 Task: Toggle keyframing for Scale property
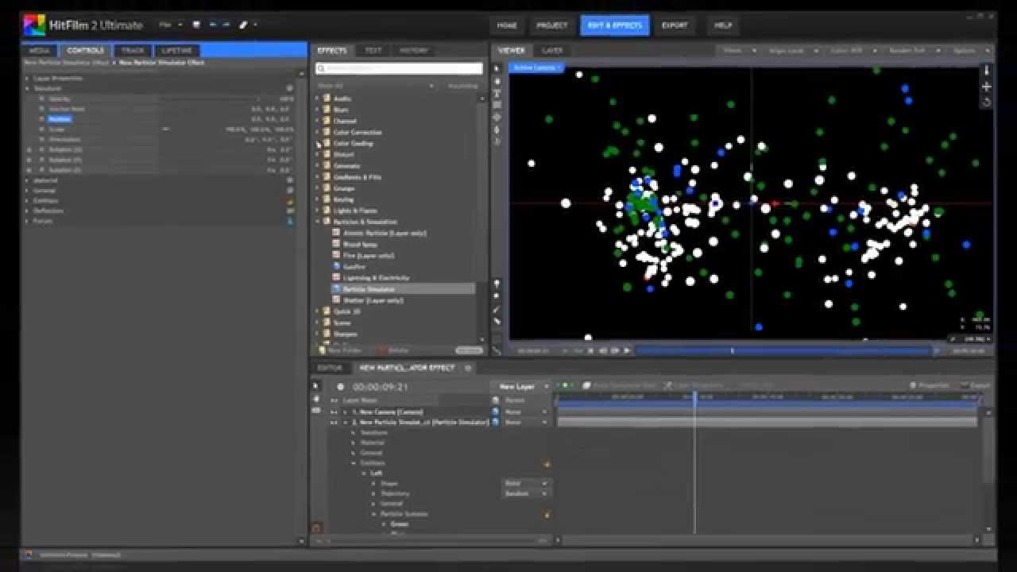[x=41, y=129]
